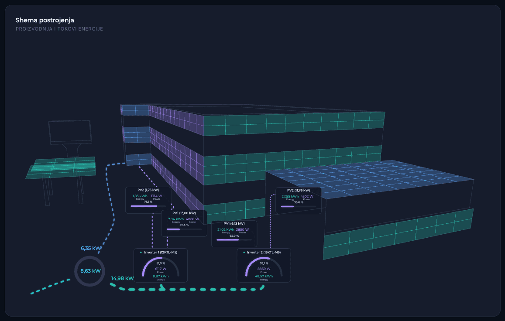Click green status dot beside Inverter 2

point(244,253)
